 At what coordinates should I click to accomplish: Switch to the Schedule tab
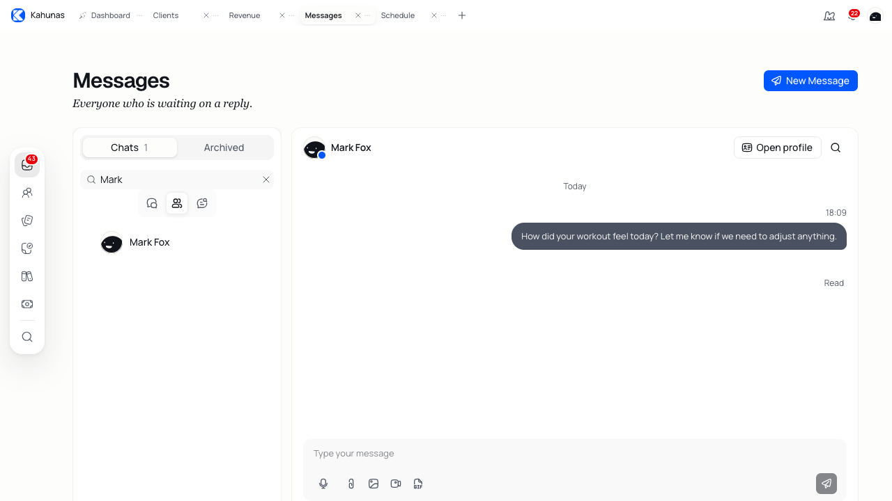point(398,15)
